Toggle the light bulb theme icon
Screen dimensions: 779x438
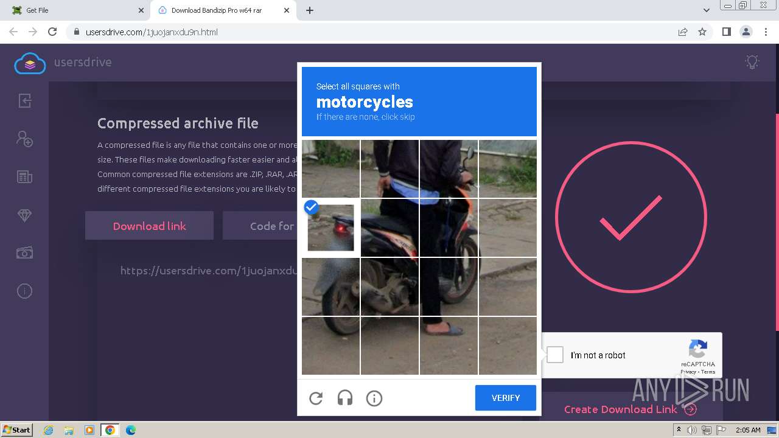tap(752, 62)
